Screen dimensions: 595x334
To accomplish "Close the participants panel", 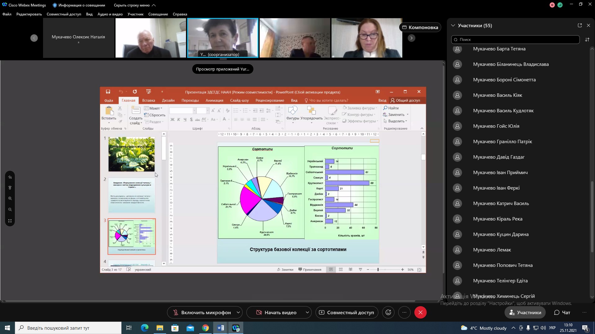I will point(588,25).
